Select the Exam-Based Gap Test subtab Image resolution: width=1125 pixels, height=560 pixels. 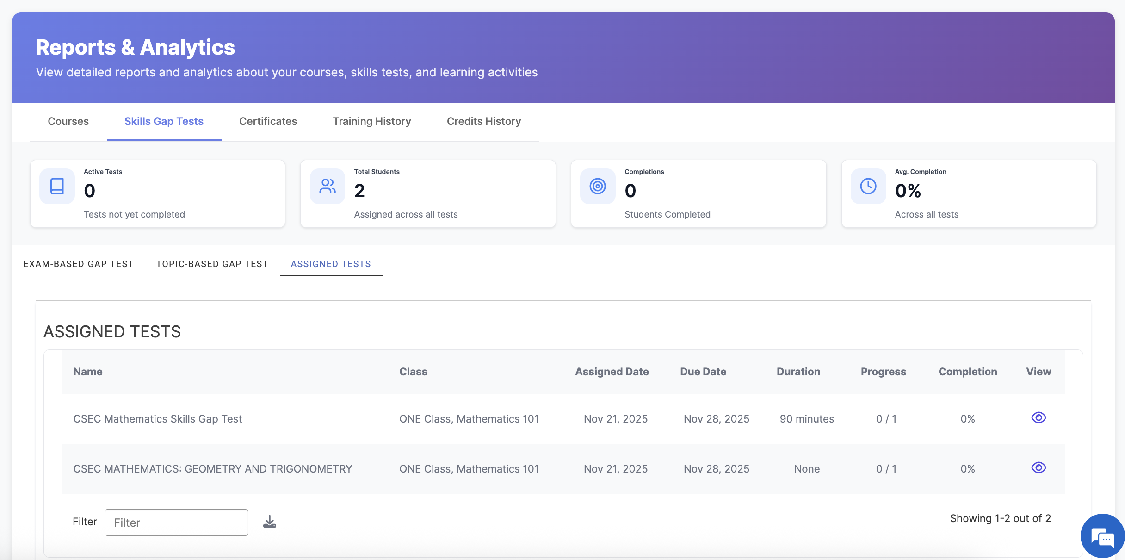[x=78, y=264]
